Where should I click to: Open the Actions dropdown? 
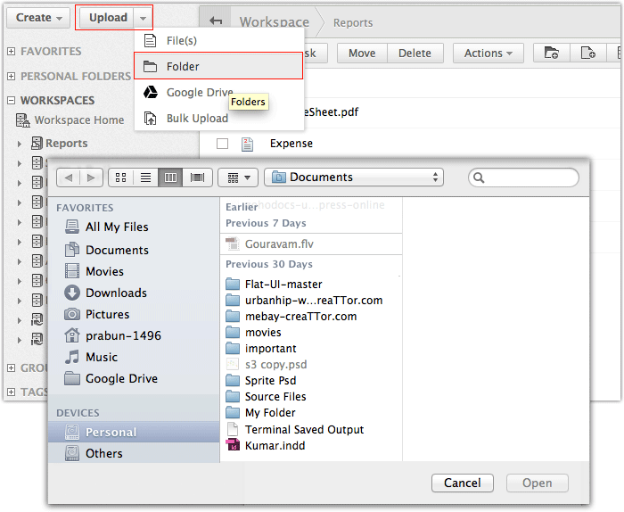pyautogui.click(x=489, y=54)
